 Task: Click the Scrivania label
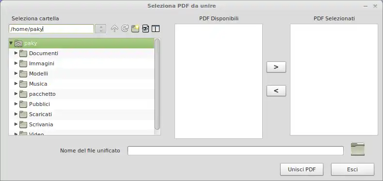41,124
